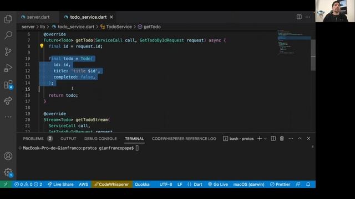The width and height of the screenshot is (355, 199).
Task: Click '@override' on line 6
Action: click(54, 34)
